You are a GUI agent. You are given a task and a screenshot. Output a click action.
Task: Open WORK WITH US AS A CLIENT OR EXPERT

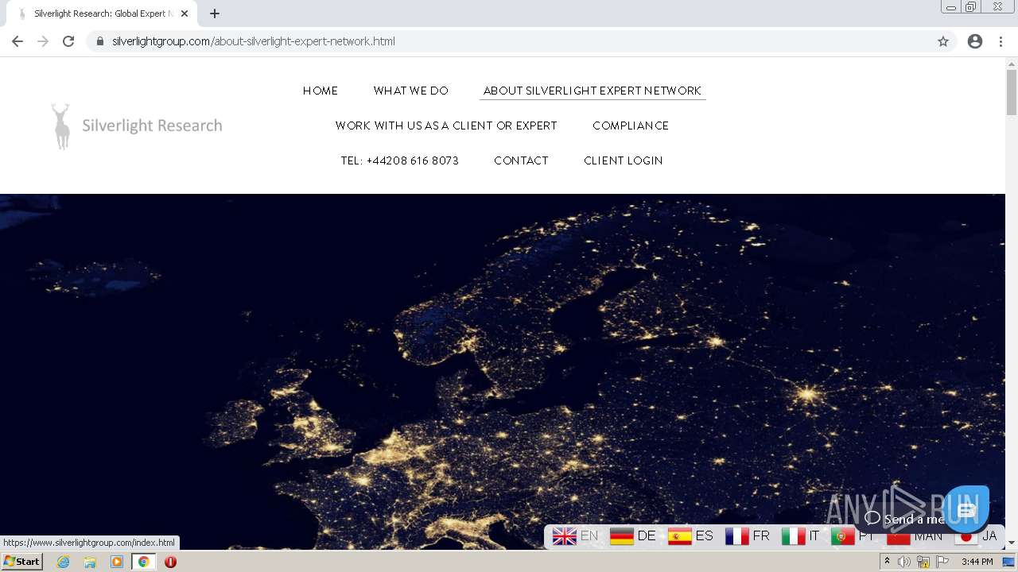(x=446, y=126)
